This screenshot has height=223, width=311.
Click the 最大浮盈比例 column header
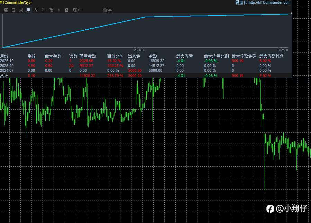[x=272, y=56]
